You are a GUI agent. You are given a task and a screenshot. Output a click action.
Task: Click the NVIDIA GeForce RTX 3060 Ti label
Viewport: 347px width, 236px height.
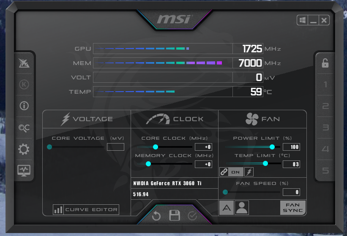tap(167, 183)
